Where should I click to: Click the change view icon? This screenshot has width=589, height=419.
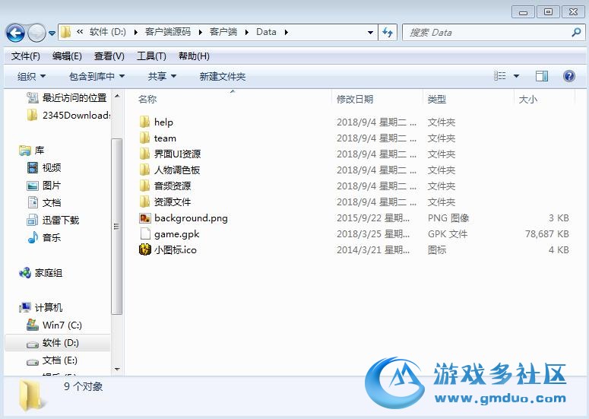(499, 76)
